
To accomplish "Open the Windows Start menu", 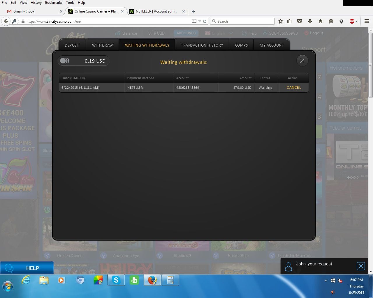I will point(8,286).
